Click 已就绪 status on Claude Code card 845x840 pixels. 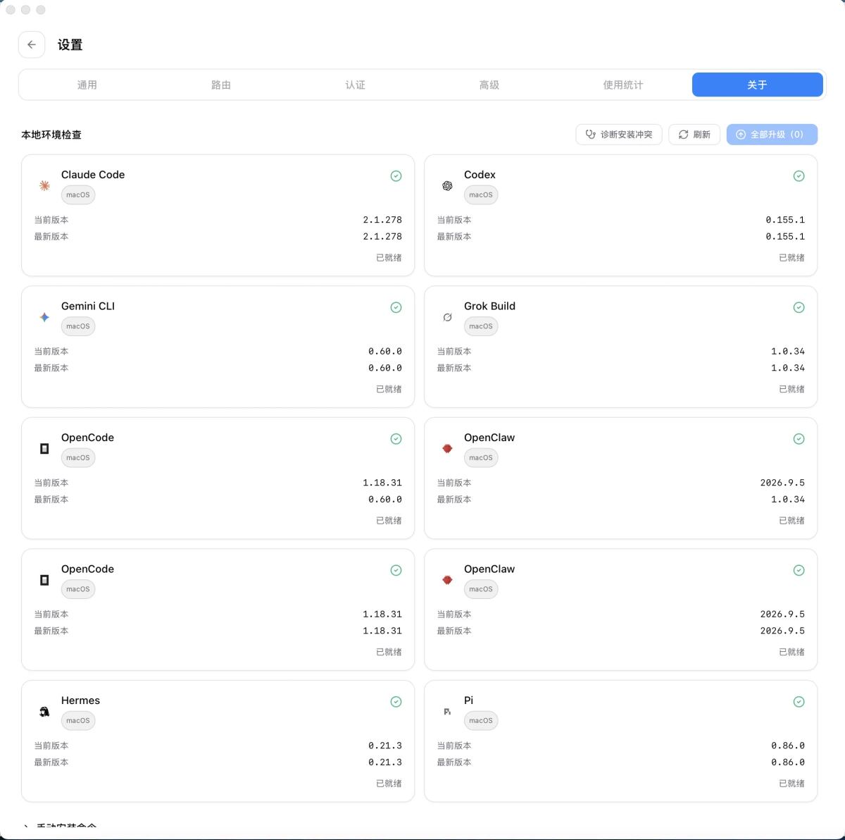389,258
